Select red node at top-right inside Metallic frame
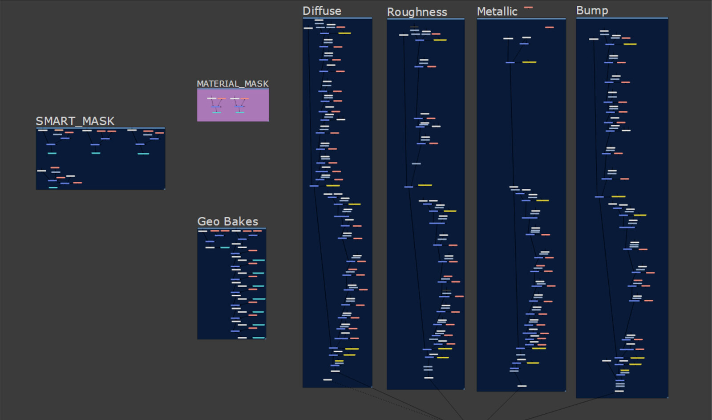Image resolution: width=712 pixels, height=420 pixels. tap(550, 27)
